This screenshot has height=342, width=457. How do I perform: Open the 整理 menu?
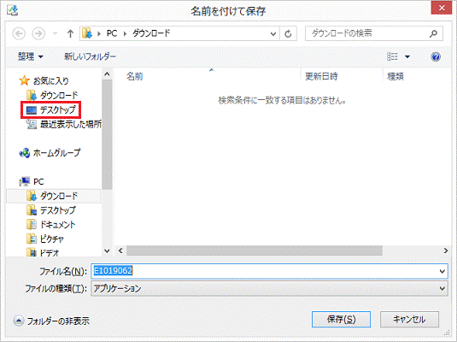pyautogui.click(x=30, y=56)
